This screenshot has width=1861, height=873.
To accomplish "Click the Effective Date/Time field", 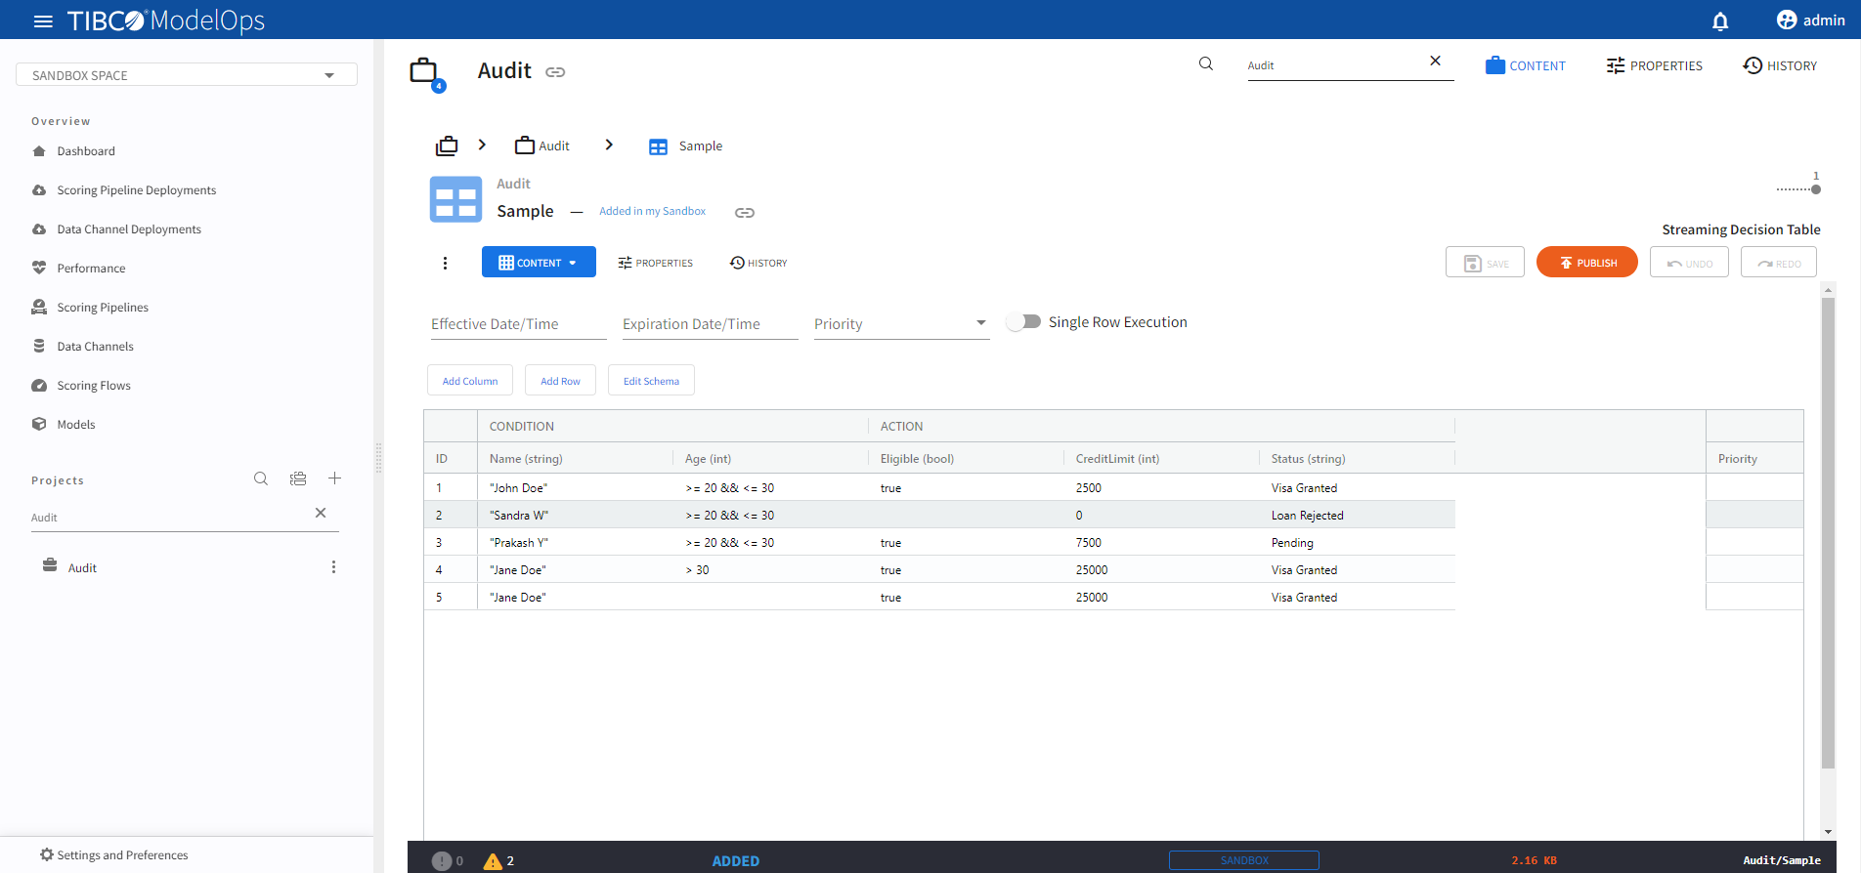I will [x=518, y=324].
